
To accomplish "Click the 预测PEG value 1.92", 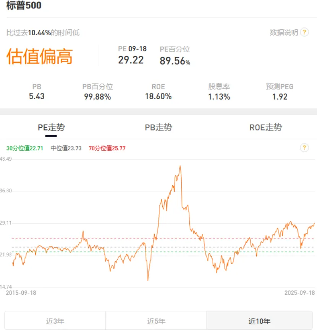I will coord(280,97).
